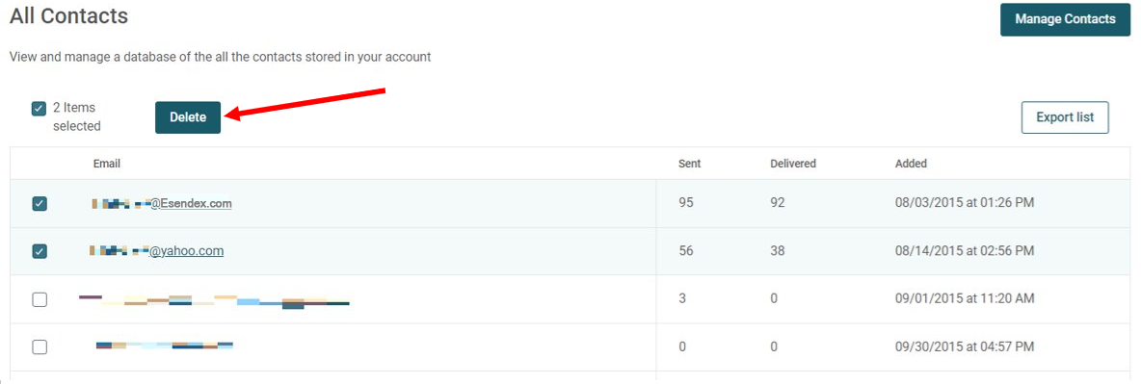Image resolution: width=1141 pixels, height=384 pixels.
Task: Check the contact with 3 sent emails
Action: [x=40, y=299]
